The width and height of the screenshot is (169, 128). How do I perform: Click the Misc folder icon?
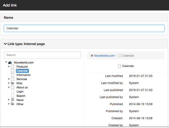click(x=13, y=83)
